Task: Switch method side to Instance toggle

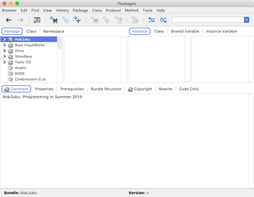Action: (139, 31)
